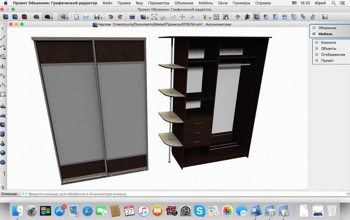Open the Параметры menu
The height and width of the screenshot is (220, 350).
[158, 3]
